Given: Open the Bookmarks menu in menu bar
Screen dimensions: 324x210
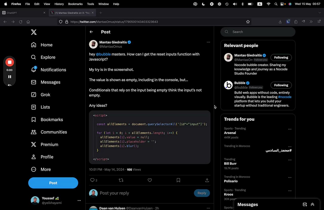Looking at the screenshot, I should click(x=75, y=4).
